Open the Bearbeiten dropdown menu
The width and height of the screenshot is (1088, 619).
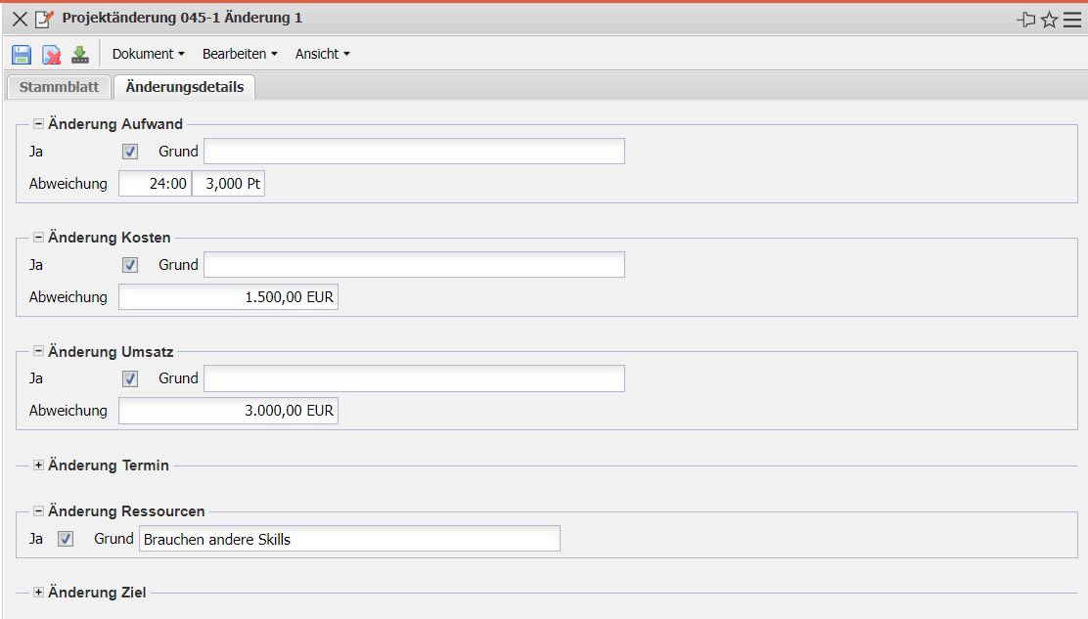(x=240, y=54)
